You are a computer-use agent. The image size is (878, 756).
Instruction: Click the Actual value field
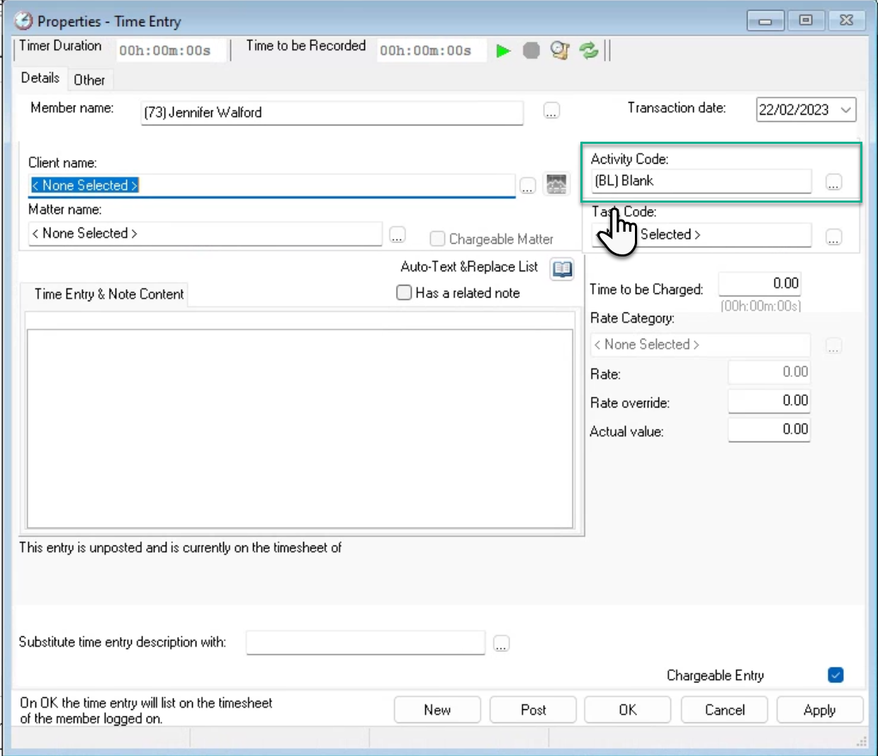[770, 429]
